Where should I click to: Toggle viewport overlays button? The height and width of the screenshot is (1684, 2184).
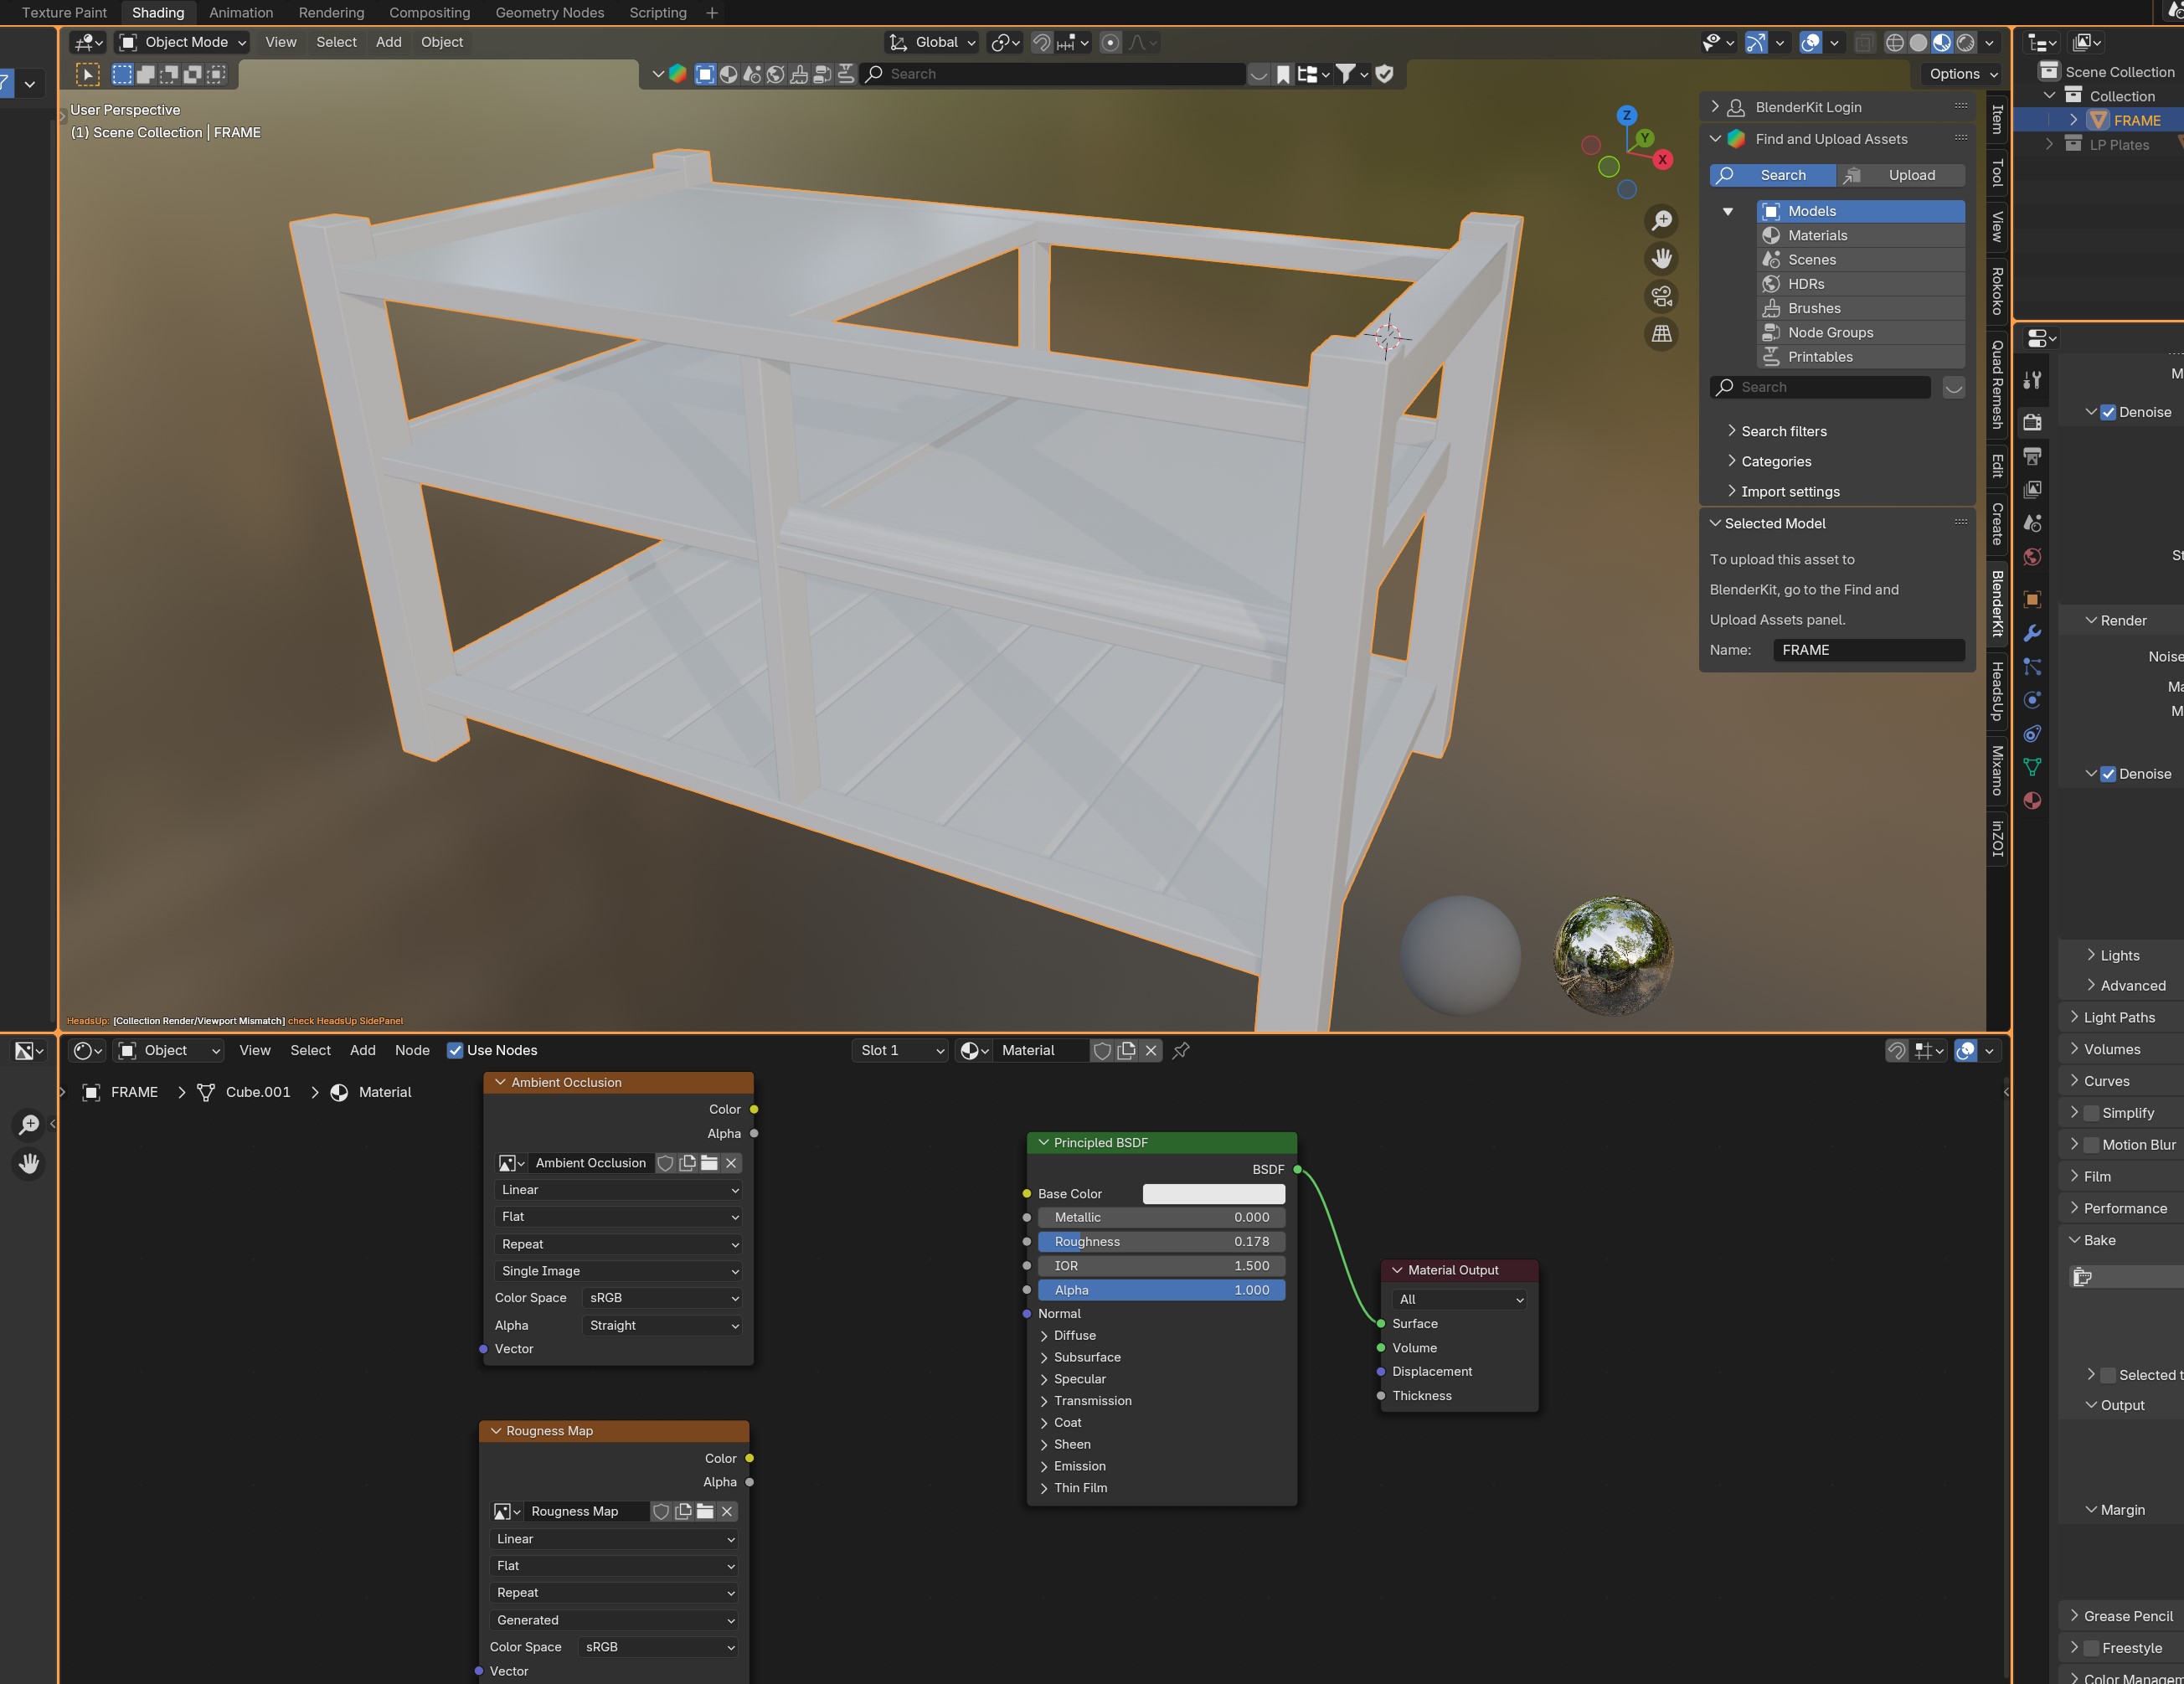click(x=1810, y=42)
